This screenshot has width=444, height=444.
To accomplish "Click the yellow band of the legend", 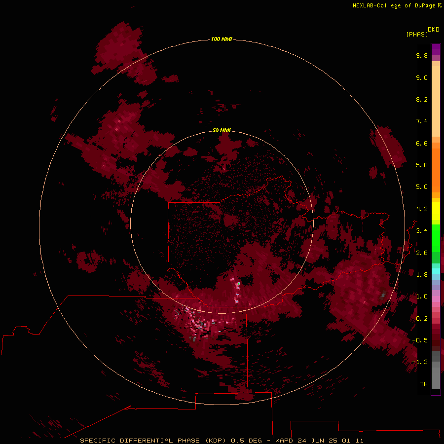I will (x=436, y=211).
